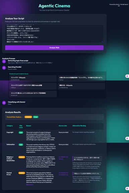Click the Alternative Wording column header
129x193 pixels.
coord(79,126)
